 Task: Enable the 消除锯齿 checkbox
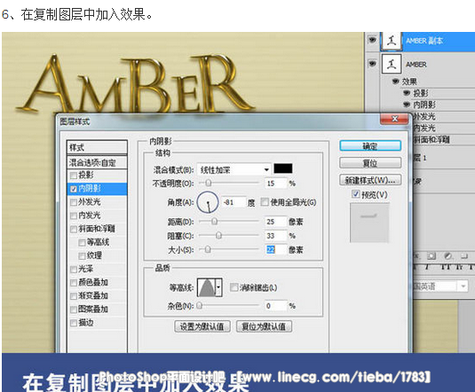pos(234,287)
